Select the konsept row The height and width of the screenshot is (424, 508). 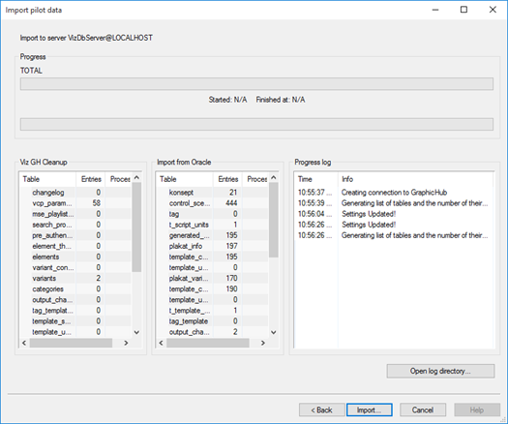tap(213, 193)
